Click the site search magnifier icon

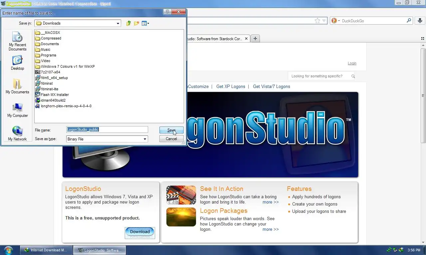tap(353, 76)
